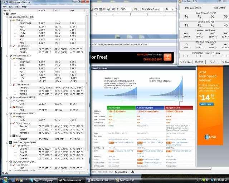Toggle Show/Hide paragraph marks in Word
The height and width of the screenshot is (183, 229).
pyautogui.click(x=117, y=9)
